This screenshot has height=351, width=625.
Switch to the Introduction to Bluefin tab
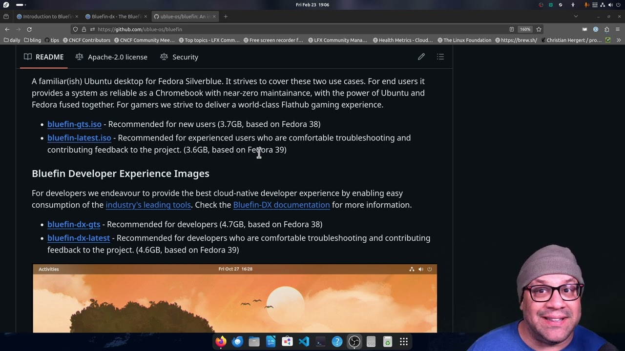(47, 17)
